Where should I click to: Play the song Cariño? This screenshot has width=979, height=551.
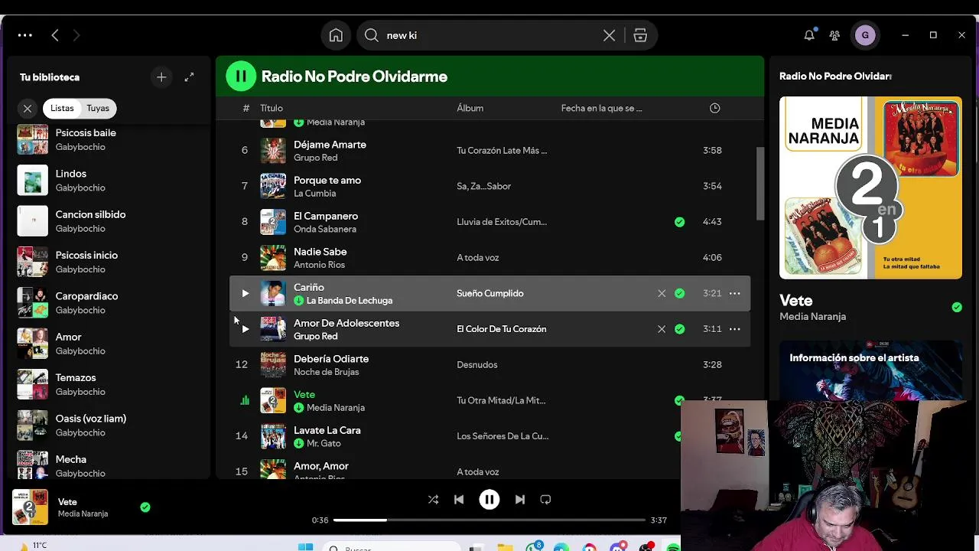pos(245,293)
